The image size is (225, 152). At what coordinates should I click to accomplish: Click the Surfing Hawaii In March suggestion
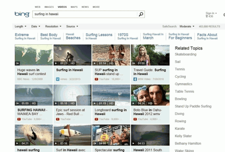coord(153,36)
